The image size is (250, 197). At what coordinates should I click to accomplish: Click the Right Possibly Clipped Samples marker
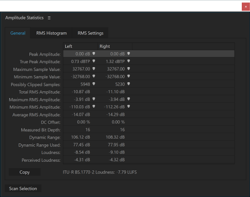[x=129, y=84]
